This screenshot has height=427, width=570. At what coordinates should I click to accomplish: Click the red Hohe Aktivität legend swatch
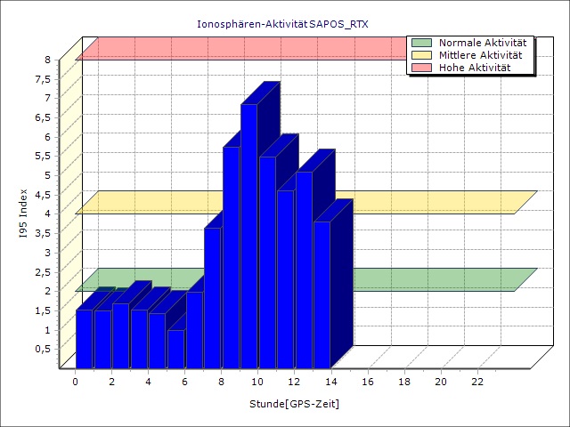coord(423,68)
